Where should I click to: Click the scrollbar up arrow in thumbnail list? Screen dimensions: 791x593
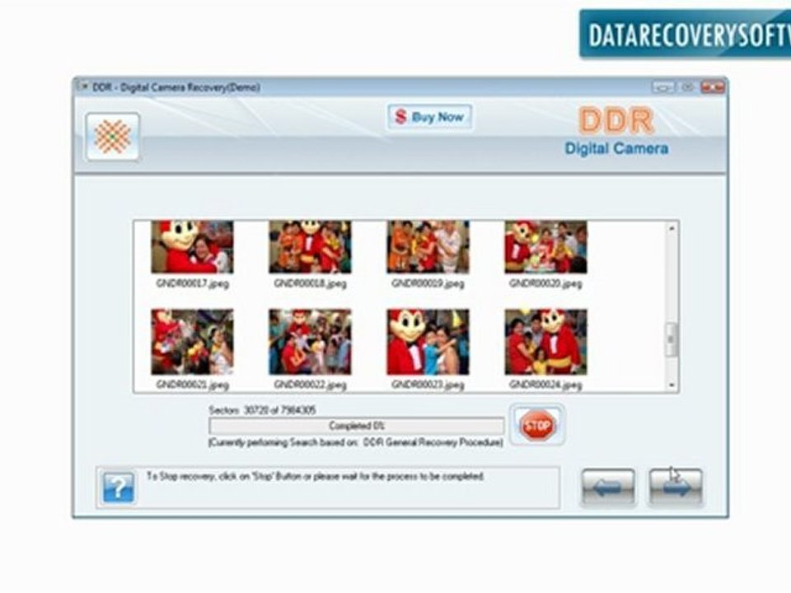pyautogui.click(x=672, y=228)
